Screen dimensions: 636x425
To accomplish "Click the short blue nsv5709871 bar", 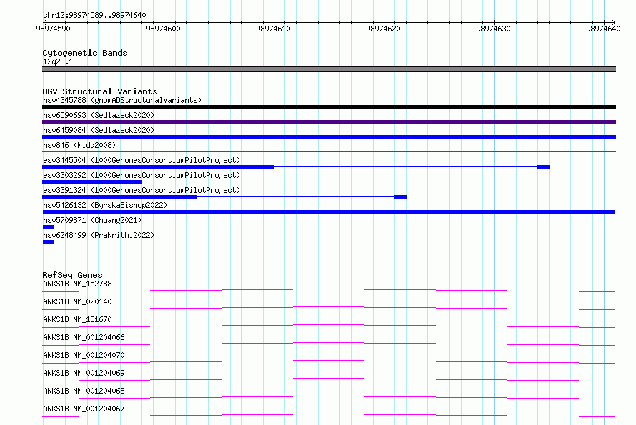I will [x=49, y=227].
